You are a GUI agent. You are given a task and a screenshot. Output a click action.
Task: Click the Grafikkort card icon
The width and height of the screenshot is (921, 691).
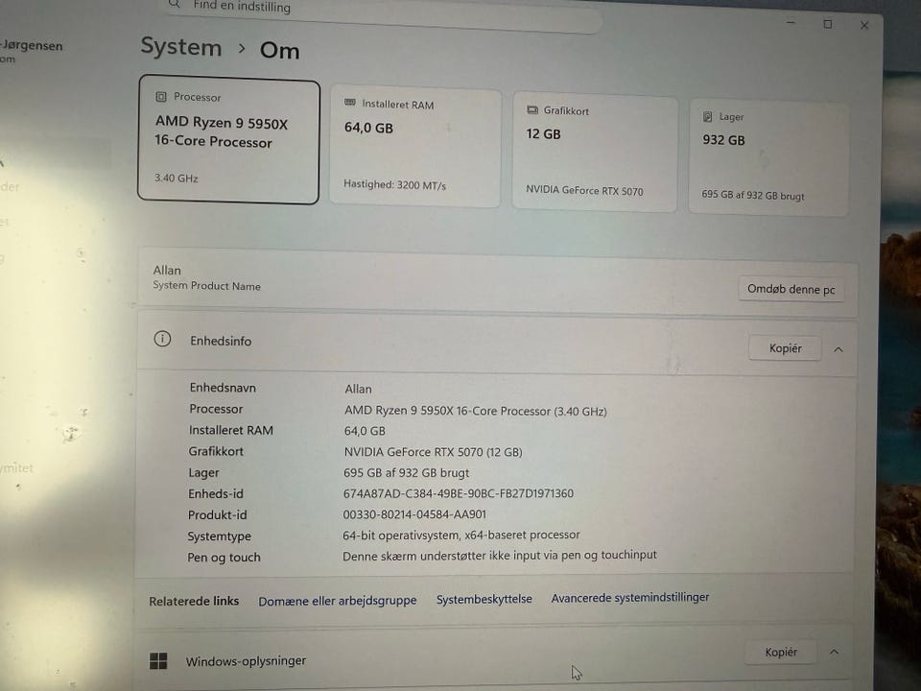532,109
